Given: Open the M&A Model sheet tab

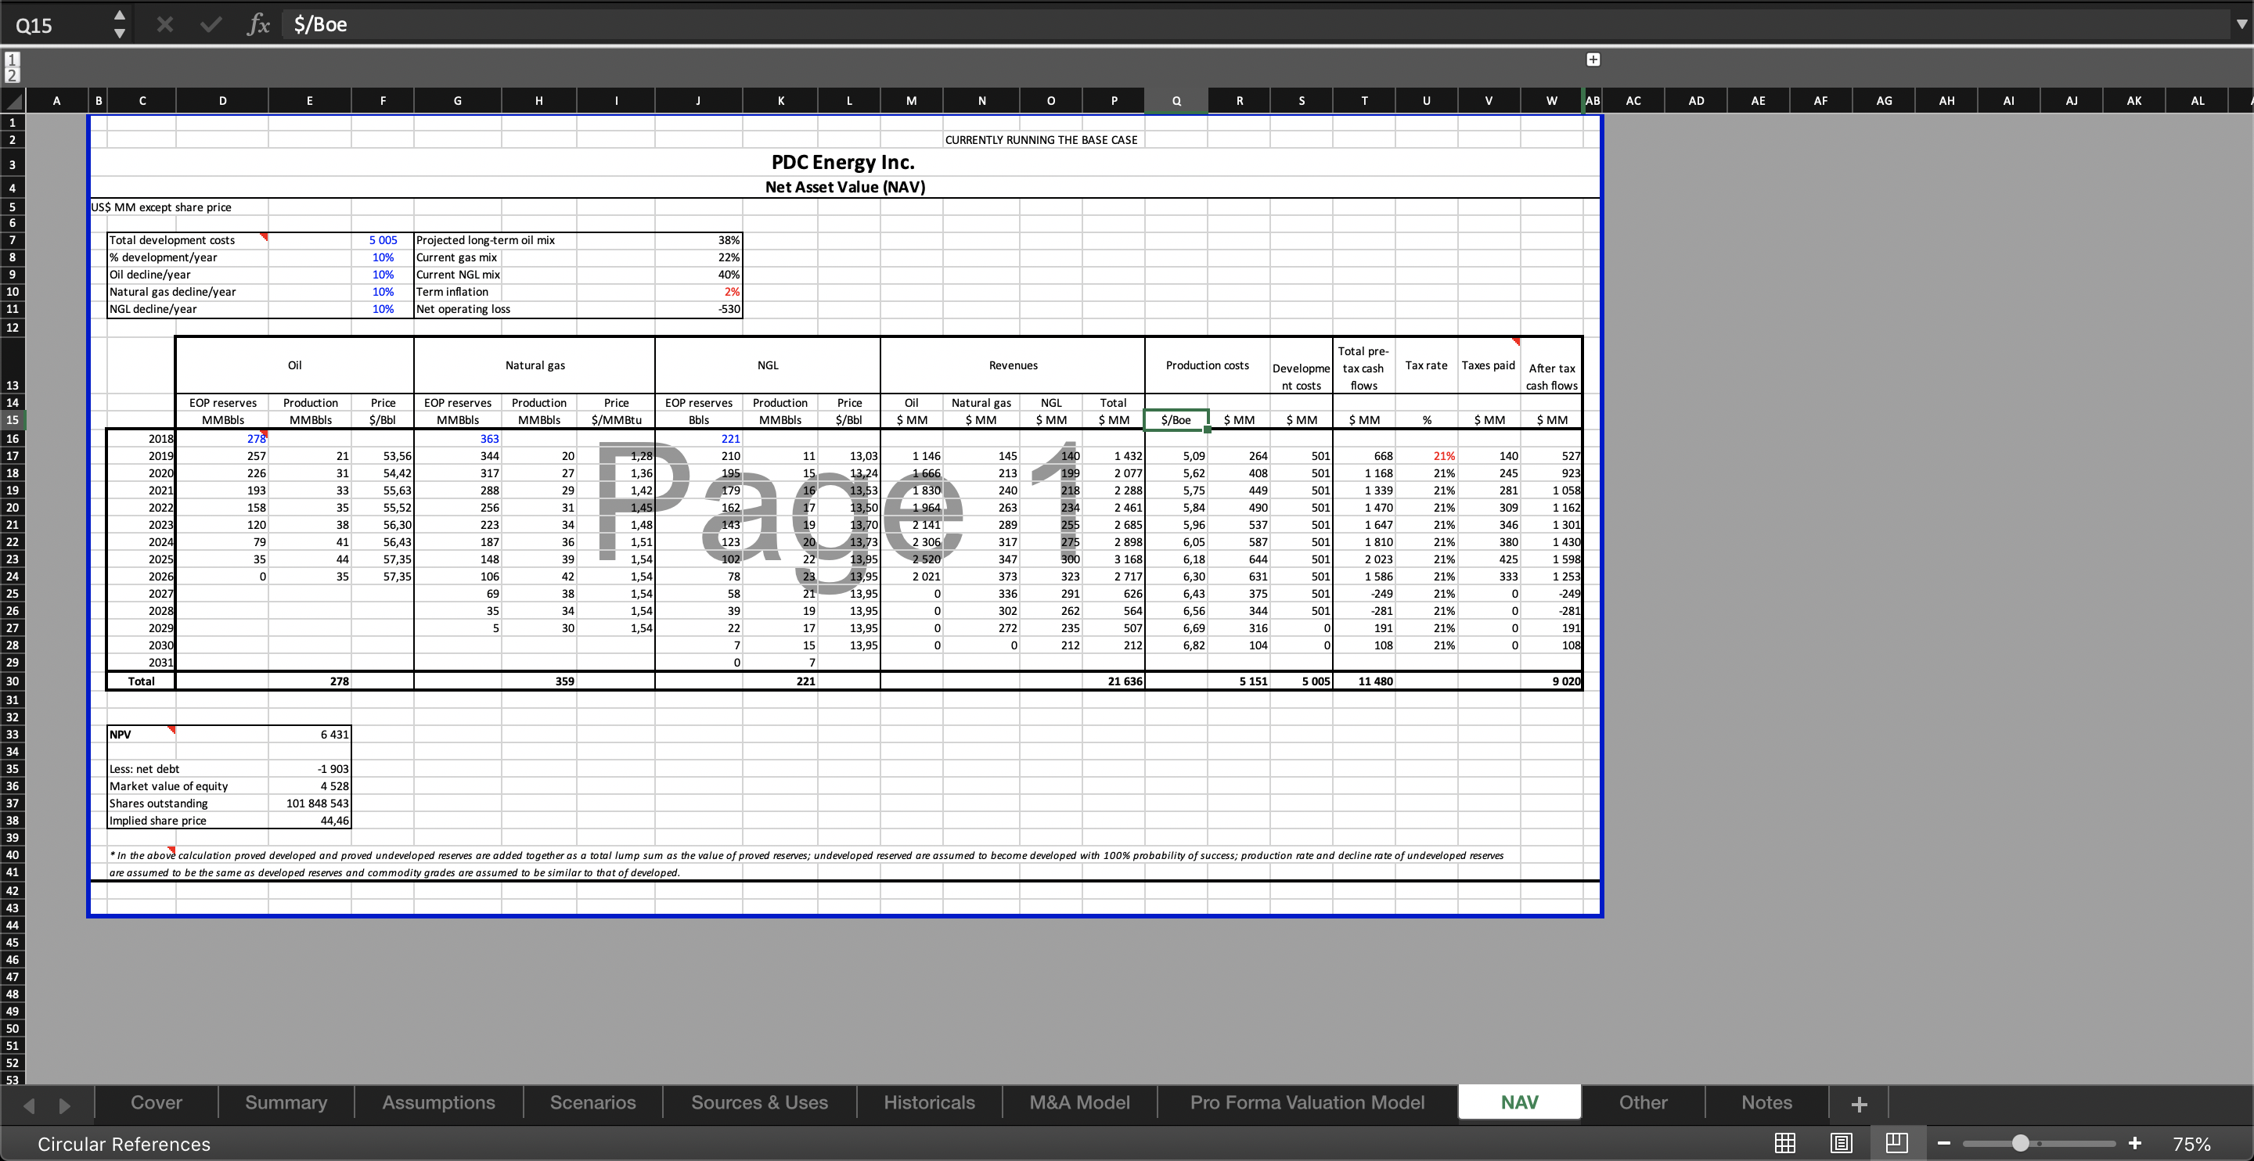Looking at the screenshot, I should click(1080, 1102).
